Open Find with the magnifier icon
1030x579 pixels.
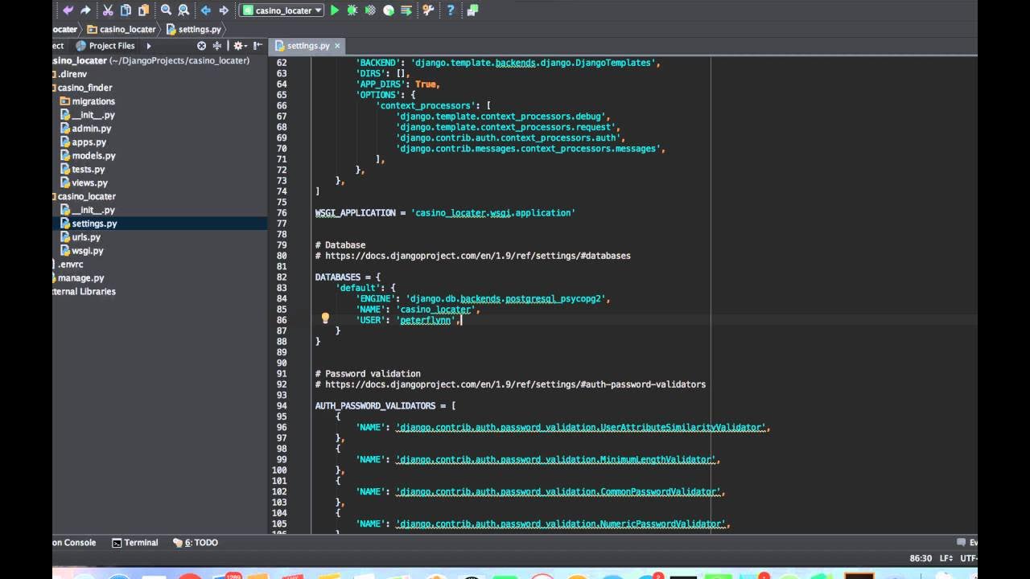tap(166, 10)
